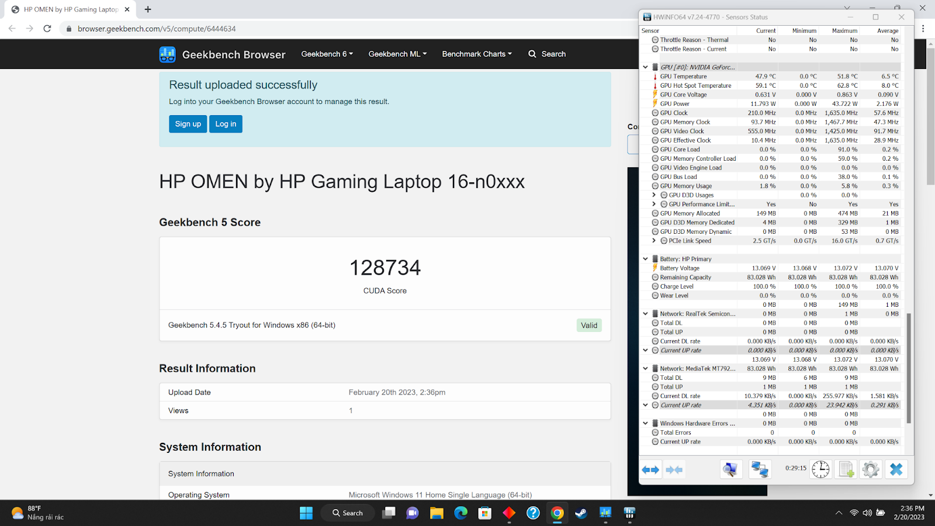Screen dimensions: 935x526
Task: Close the HP OMEN Chrome tab
Action: (127, 9)
